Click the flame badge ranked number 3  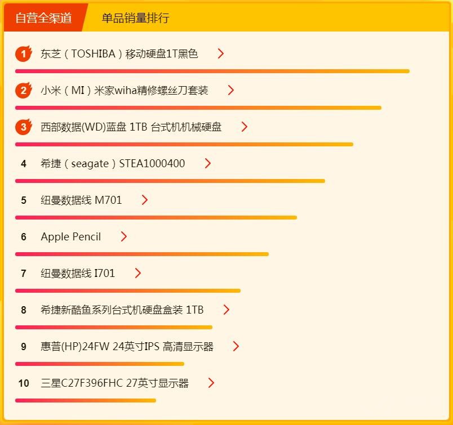[23, 127]
